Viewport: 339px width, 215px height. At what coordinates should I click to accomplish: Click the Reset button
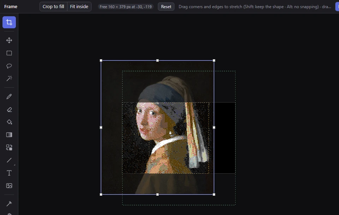tap(166, 6)
